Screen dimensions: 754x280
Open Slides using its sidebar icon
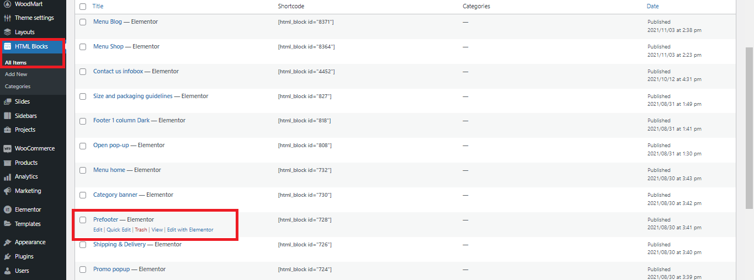point(7,101)
